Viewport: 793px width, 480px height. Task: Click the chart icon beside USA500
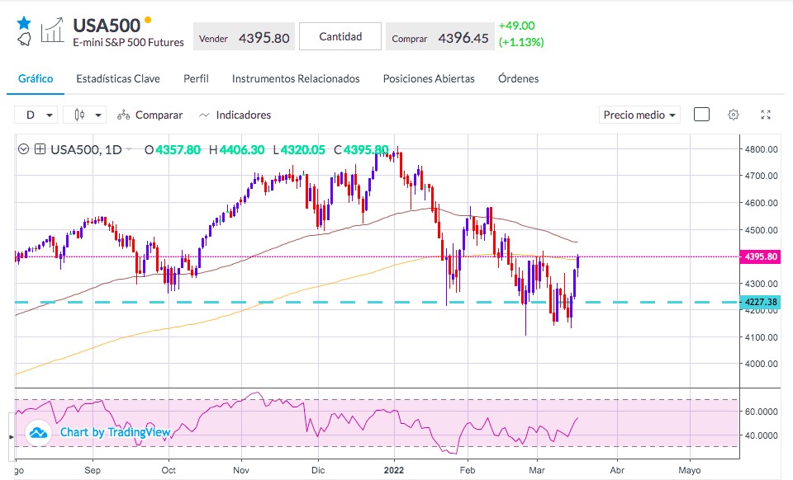[x=53, y=31]
